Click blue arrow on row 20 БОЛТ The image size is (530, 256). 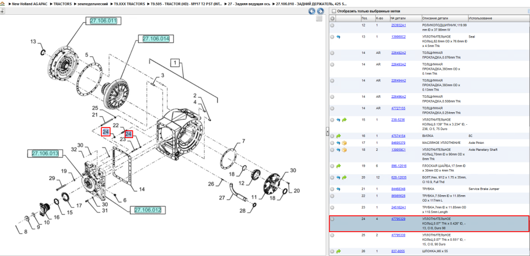click(339, 177)
